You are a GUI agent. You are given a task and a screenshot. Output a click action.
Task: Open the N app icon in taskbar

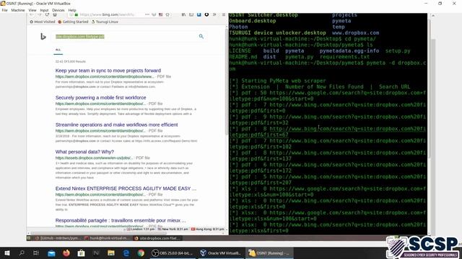point(96,253)
